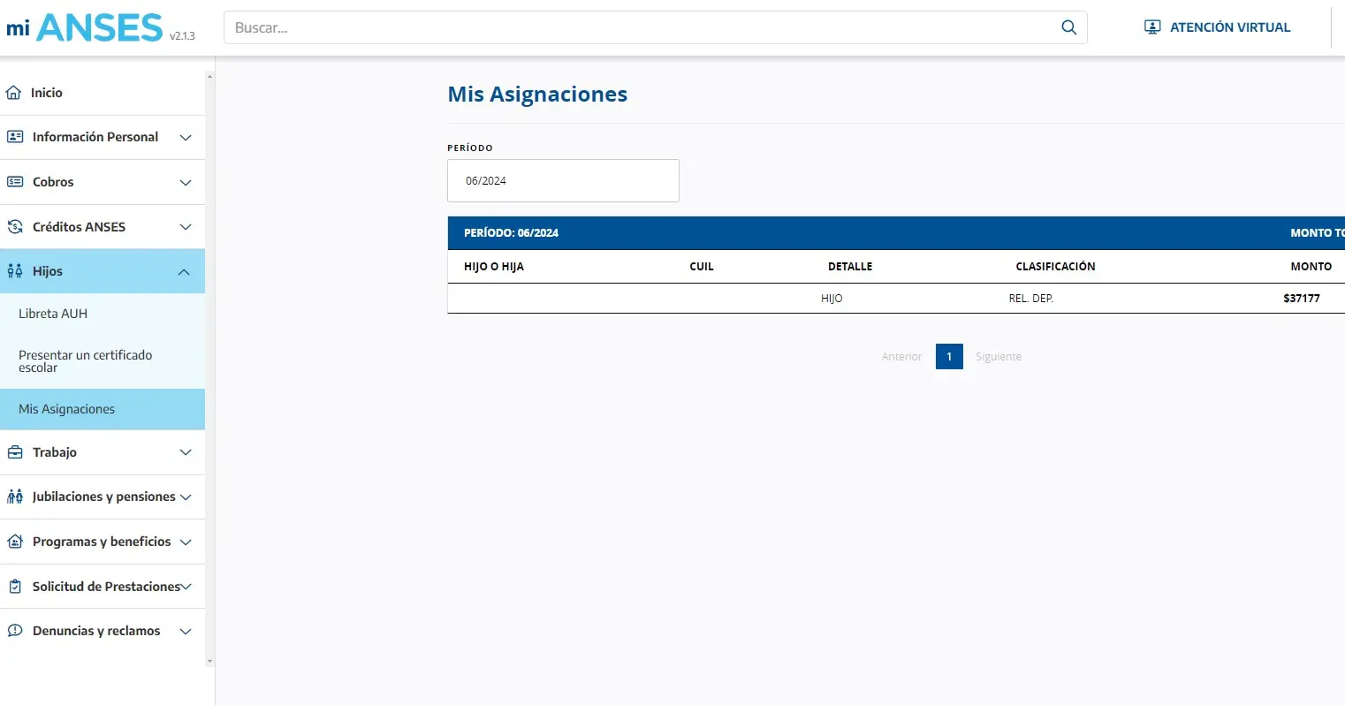The image size is (1345, 705).
Task: Click the sidebar scroll-up arrow
Action: [209, 77]
